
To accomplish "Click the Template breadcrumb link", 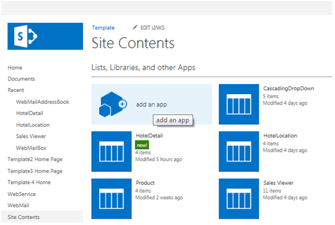I will (103, 28).
